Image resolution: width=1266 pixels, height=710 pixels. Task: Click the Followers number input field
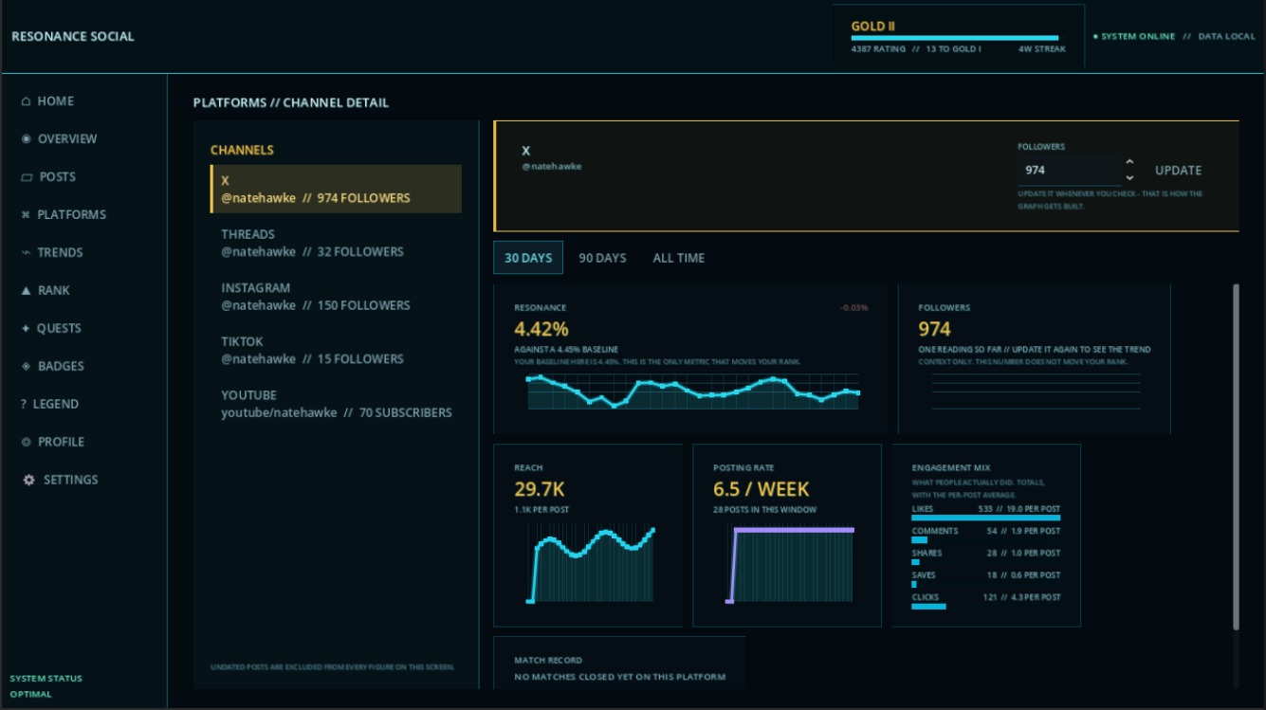(x=1070, y=171)
